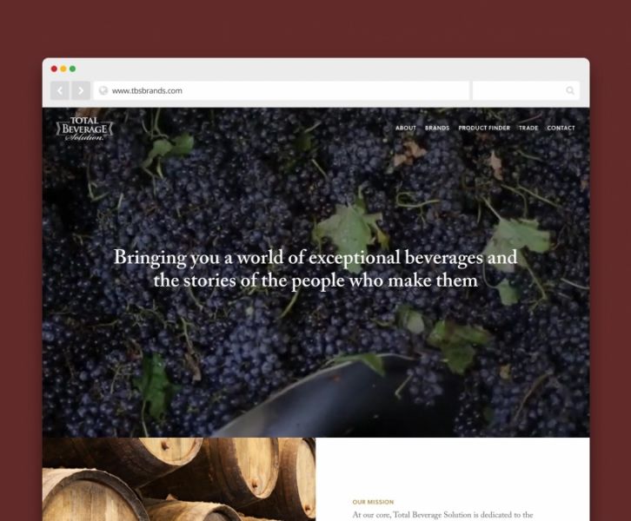Go to the Product Finder page

pos(484,128)
